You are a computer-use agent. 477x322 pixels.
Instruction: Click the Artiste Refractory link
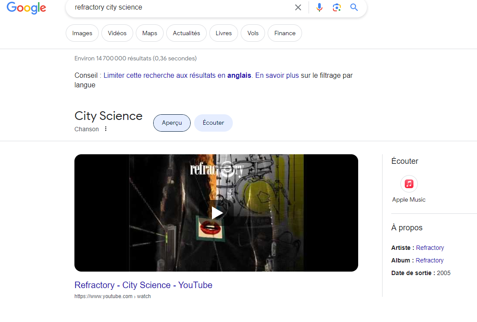tap(430, 248)
